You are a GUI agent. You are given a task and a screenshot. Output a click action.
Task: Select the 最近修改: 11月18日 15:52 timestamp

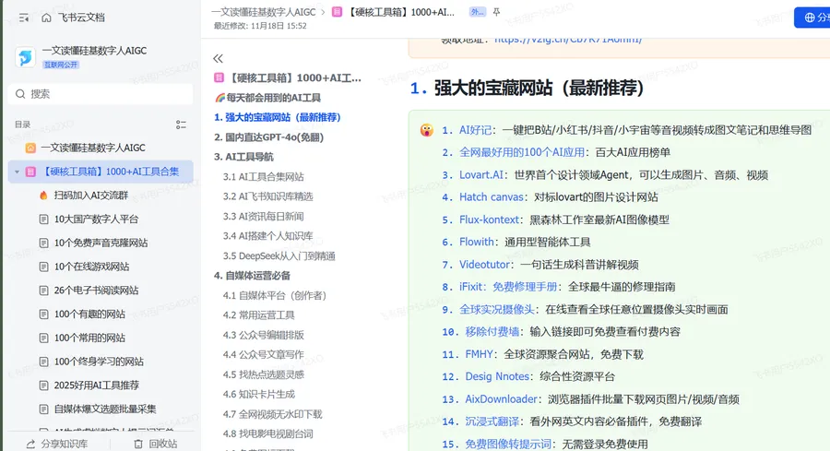[x=260, y=26]
